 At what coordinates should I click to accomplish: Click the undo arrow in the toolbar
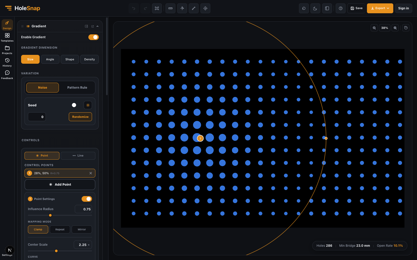pos(134,8)
